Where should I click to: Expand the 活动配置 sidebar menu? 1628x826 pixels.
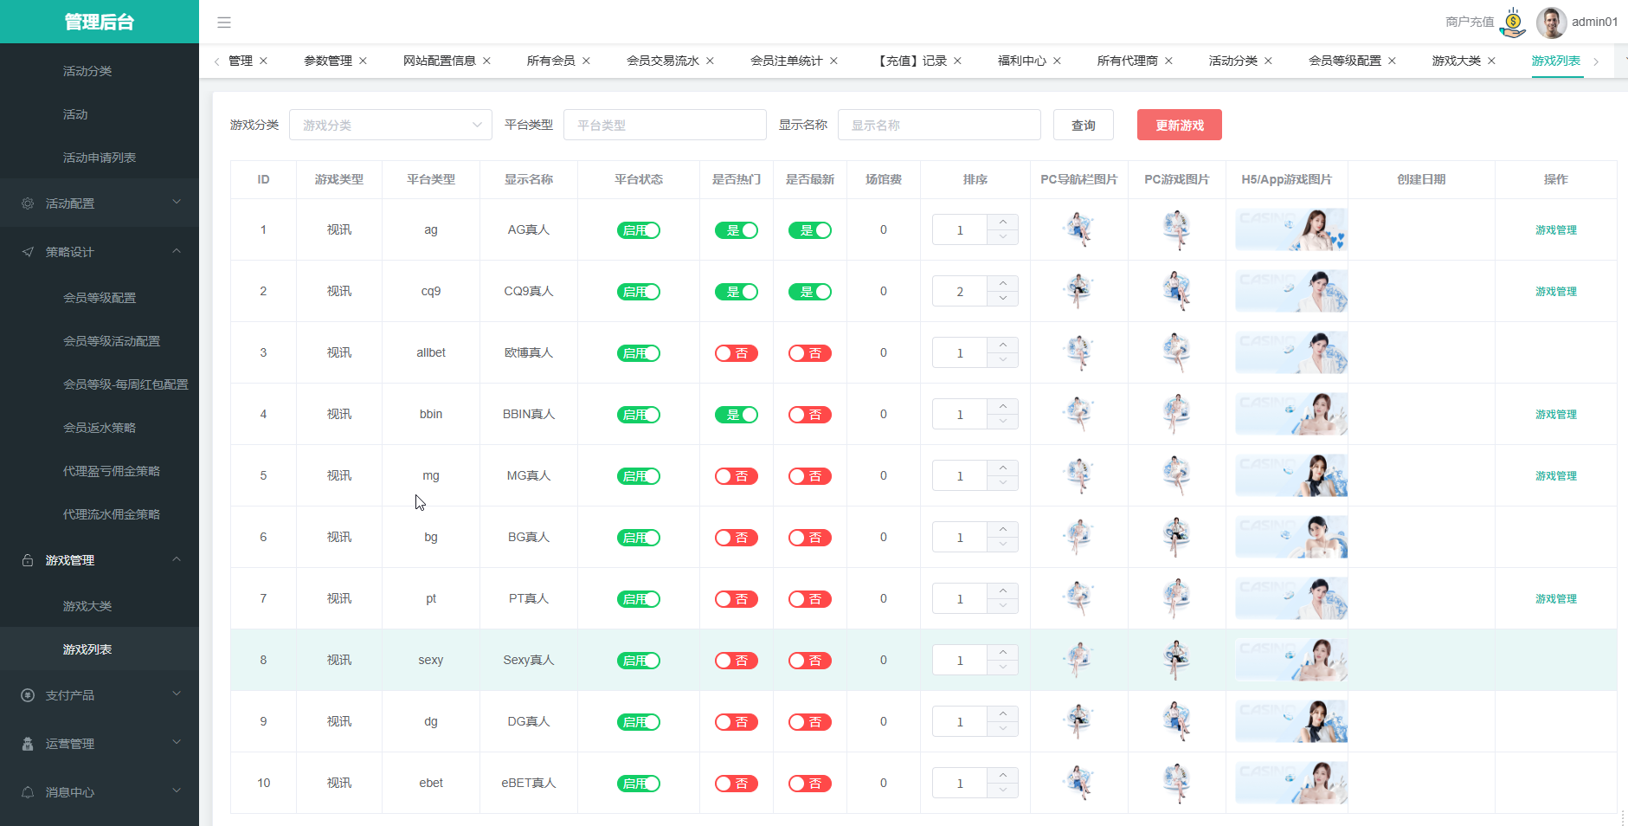pyautogui.click(x=100, y=203)
